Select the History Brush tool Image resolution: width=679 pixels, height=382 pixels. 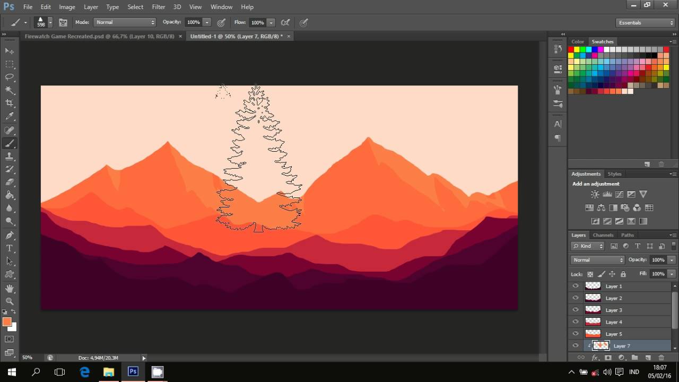[x=10, y=169]
